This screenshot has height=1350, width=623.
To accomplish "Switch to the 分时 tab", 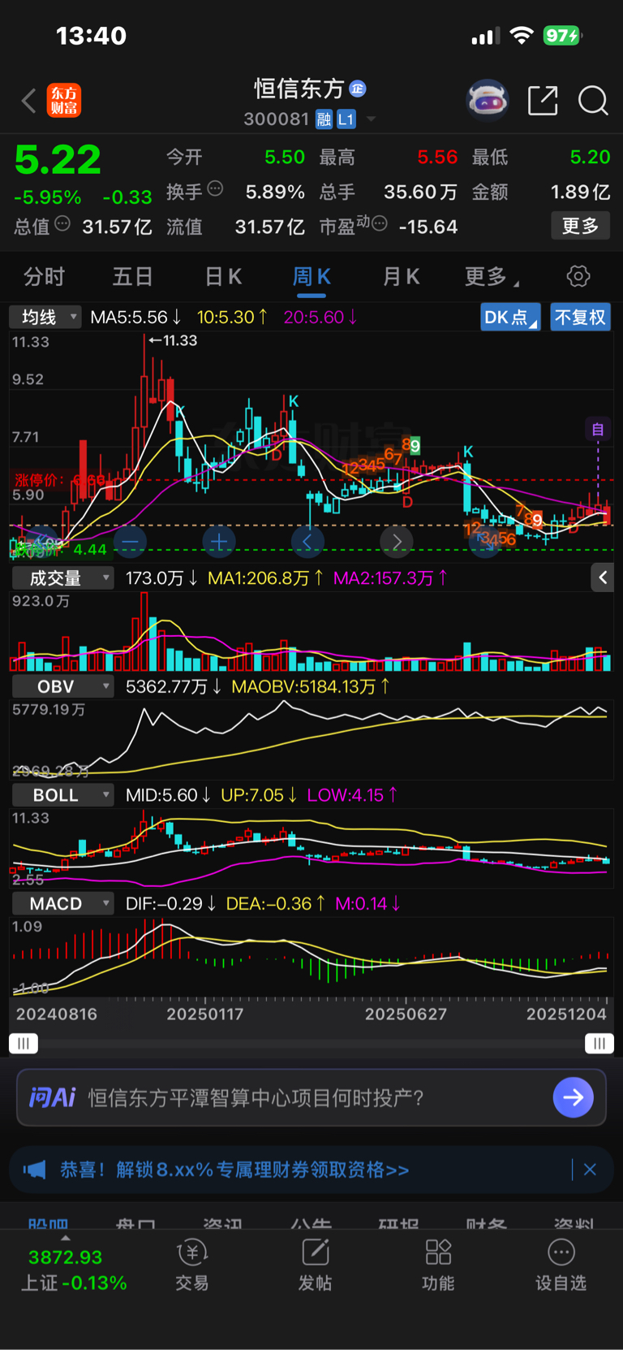I will pos(44,277).
